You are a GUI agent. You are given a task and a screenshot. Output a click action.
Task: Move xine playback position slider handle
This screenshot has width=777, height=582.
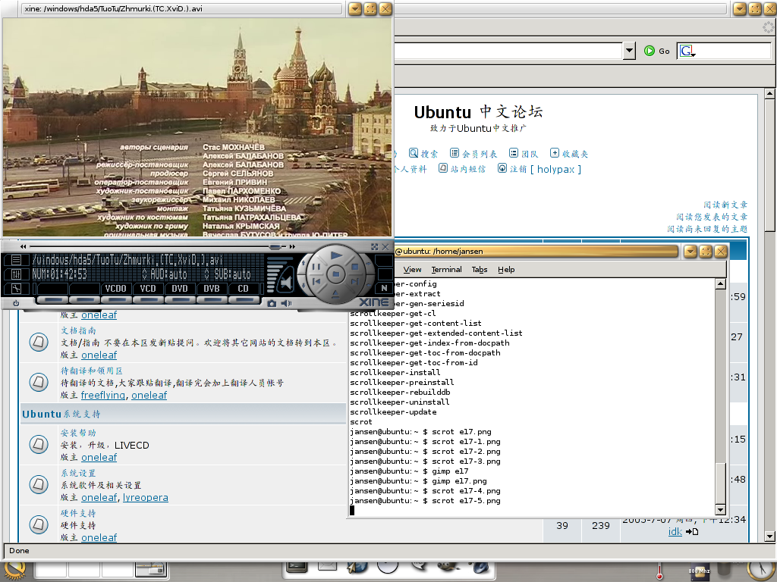[x=275, y=246]
